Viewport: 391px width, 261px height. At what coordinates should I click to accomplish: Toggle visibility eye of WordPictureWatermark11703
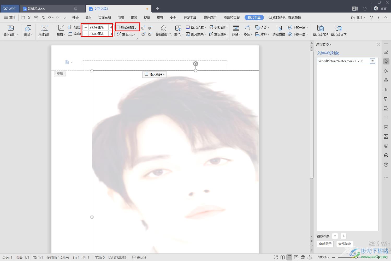[372, 61]
